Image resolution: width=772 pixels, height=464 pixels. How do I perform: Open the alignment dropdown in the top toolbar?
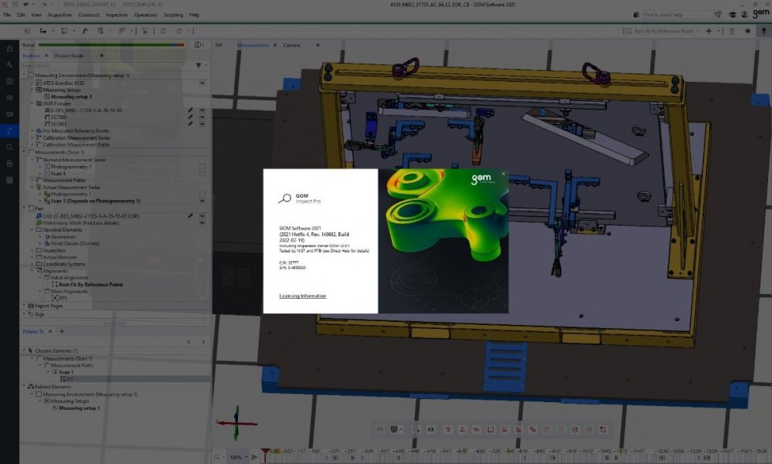point(664,31)
